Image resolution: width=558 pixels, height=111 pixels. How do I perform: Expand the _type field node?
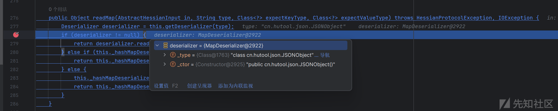coord(165,55)
